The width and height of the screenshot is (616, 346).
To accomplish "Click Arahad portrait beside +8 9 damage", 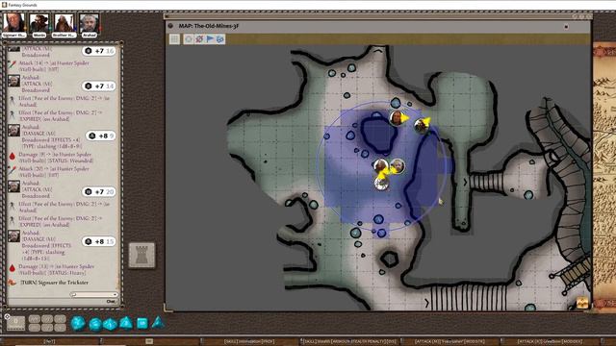I will (x=13, y=131).
